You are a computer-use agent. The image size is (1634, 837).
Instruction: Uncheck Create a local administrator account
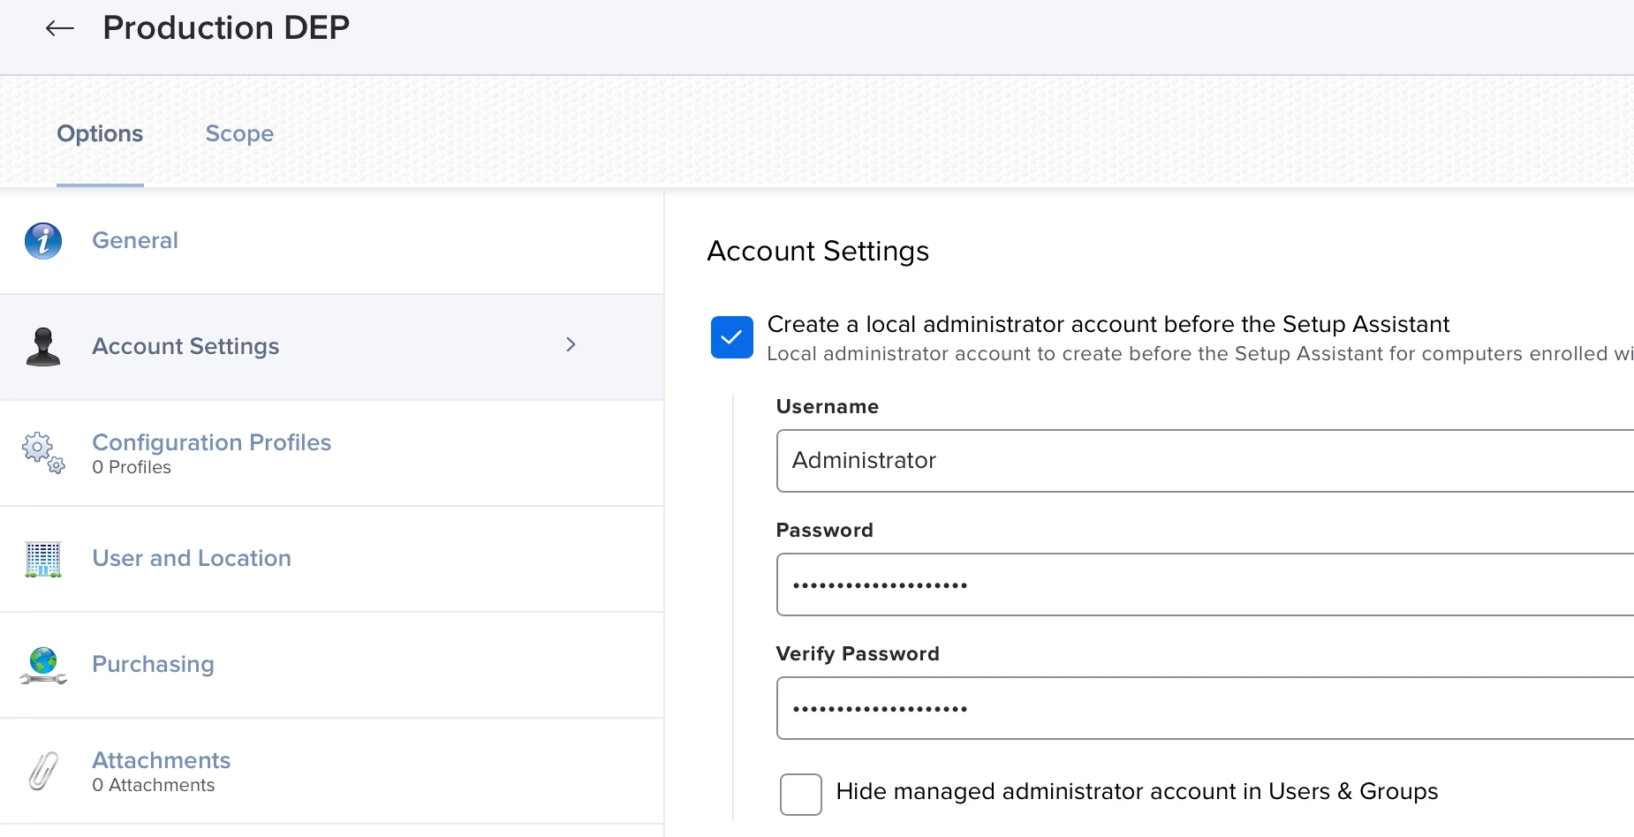731,337
